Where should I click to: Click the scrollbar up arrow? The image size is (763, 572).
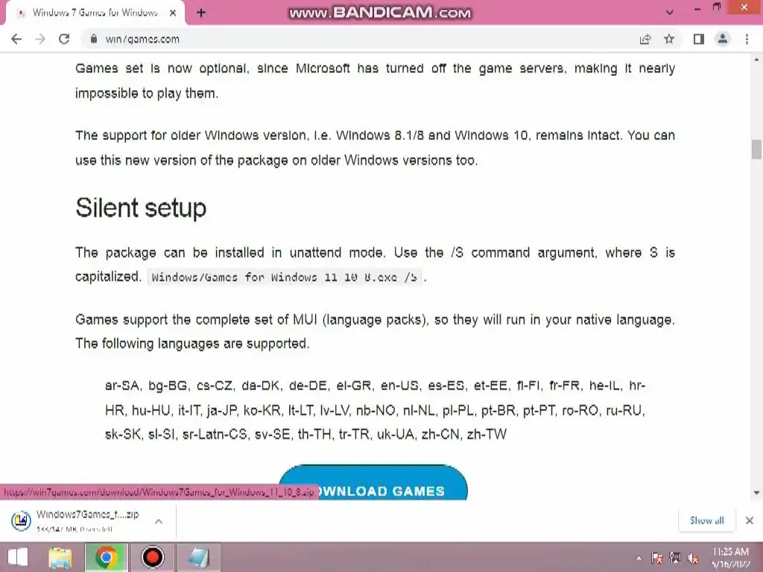tap(756, 60)
